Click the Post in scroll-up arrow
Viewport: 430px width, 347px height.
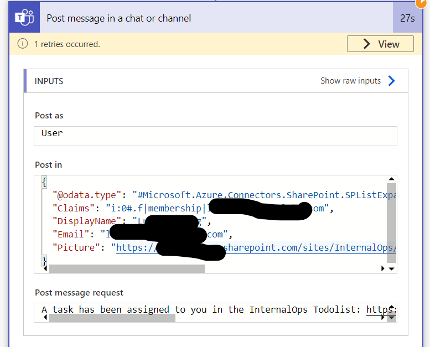tap(391, 179)
